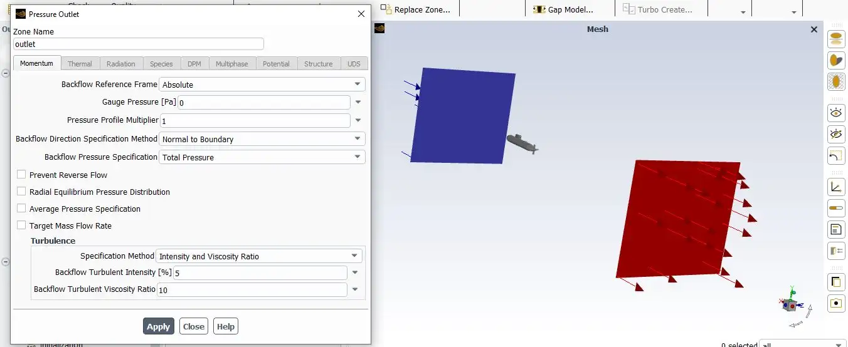This screenshot has width=848, height=347.
Task: Open turbulence Specification Method dropdown
Action: coord(259,256)
